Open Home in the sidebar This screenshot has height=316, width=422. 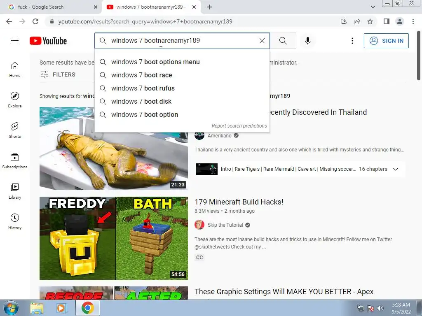coord(15,69)
